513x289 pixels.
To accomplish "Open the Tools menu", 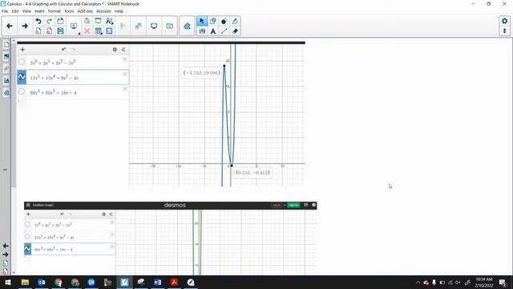I will click(x=69, y=11).
